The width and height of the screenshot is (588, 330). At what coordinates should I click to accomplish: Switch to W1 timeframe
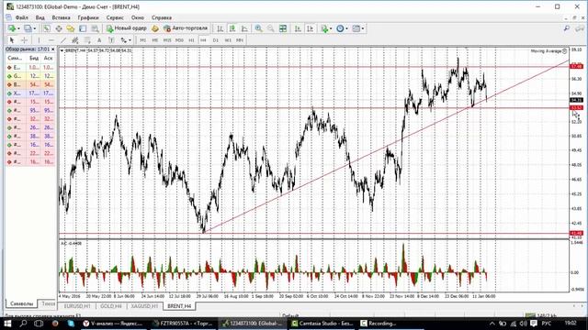(x=228, y=40)
